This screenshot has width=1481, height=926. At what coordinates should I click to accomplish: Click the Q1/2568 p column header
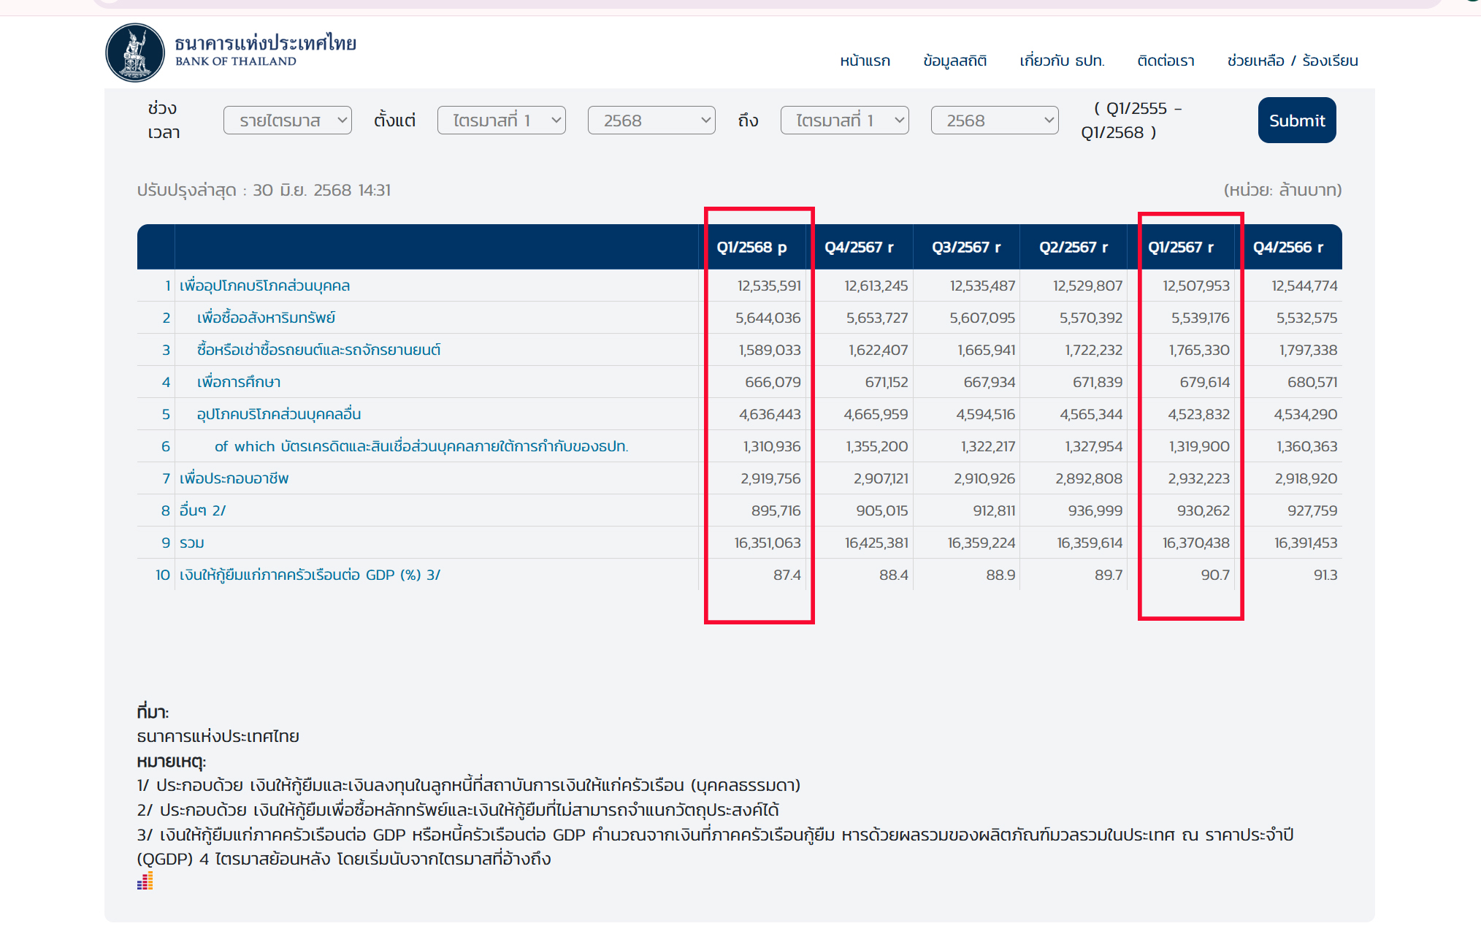tap(751, 248)
